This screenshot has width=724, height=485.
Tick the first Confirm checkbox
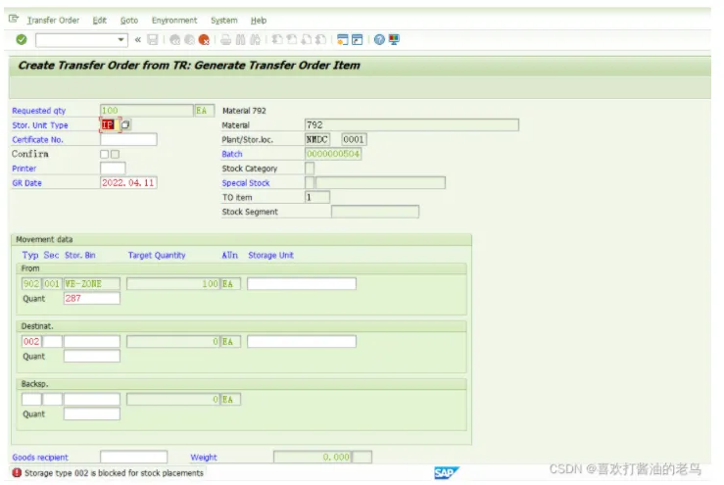tap(105, 154)
